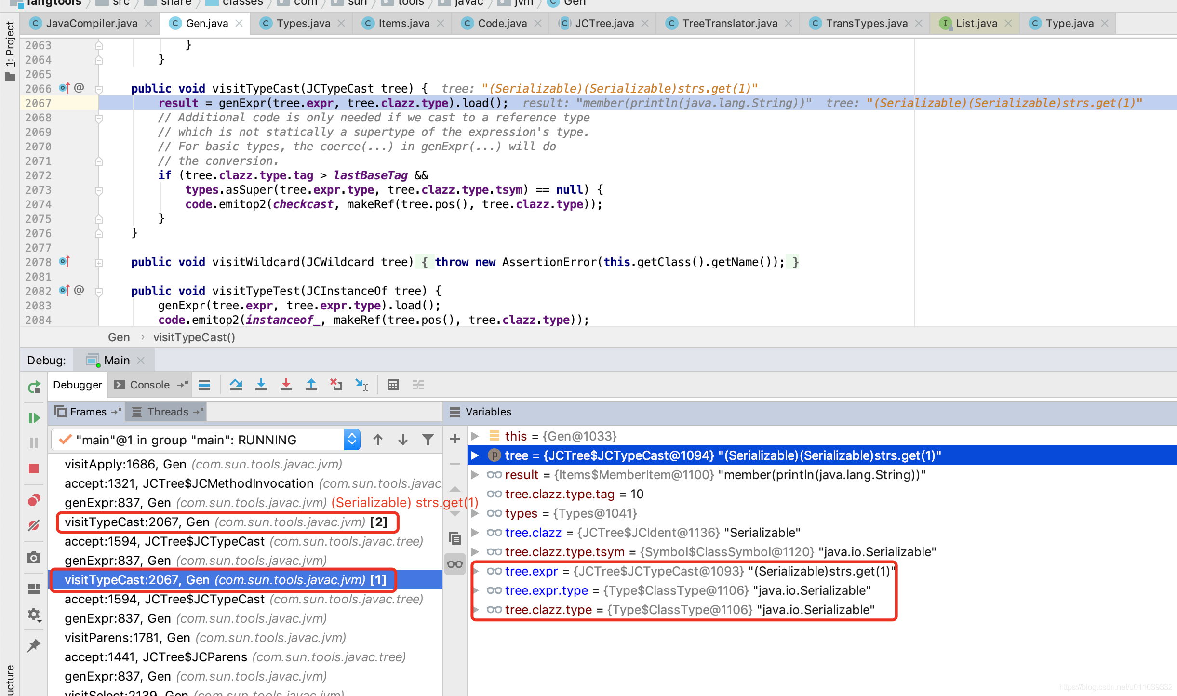
Task: Click the camera thread dump icon
Action: pos(34,558)
